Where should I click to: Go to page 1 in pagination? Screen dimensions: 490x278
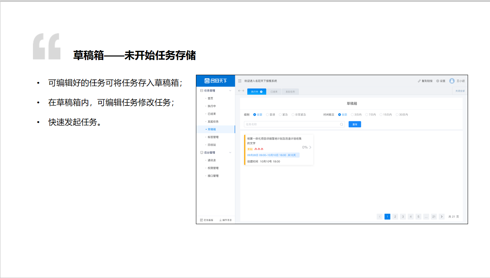(387, 216)
